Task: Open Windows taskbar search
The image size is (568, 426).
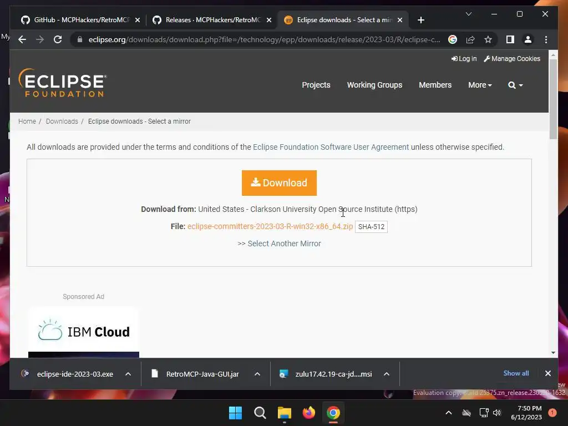Action: (260, 413)
